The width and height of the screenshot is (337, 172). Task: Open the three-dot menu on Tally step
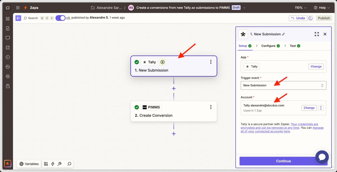[x=211, y=62]
